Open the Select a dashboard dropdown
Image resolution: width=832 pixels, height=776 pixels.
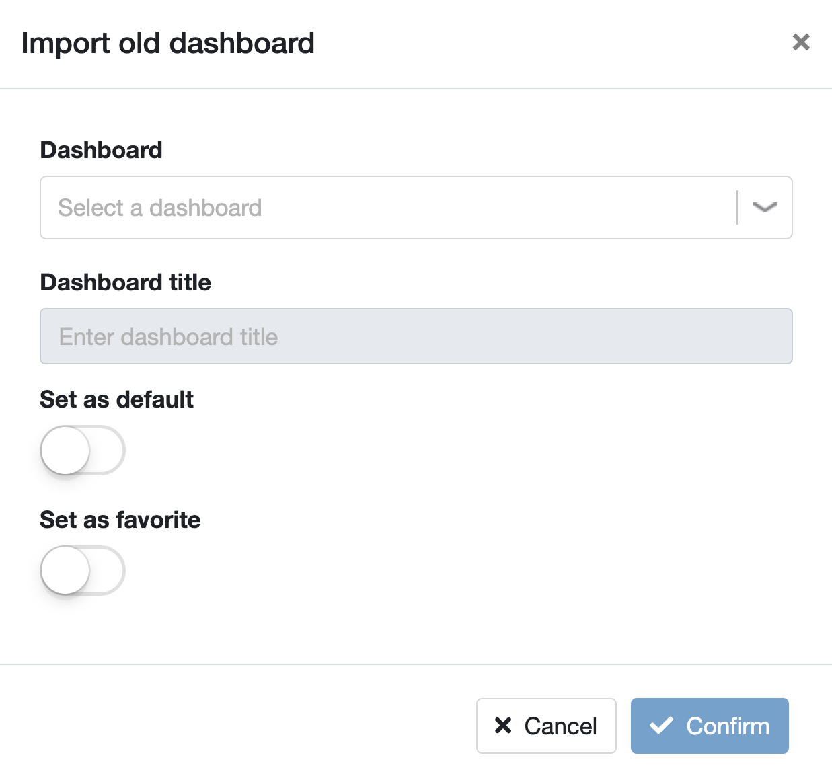coord(416,207)
